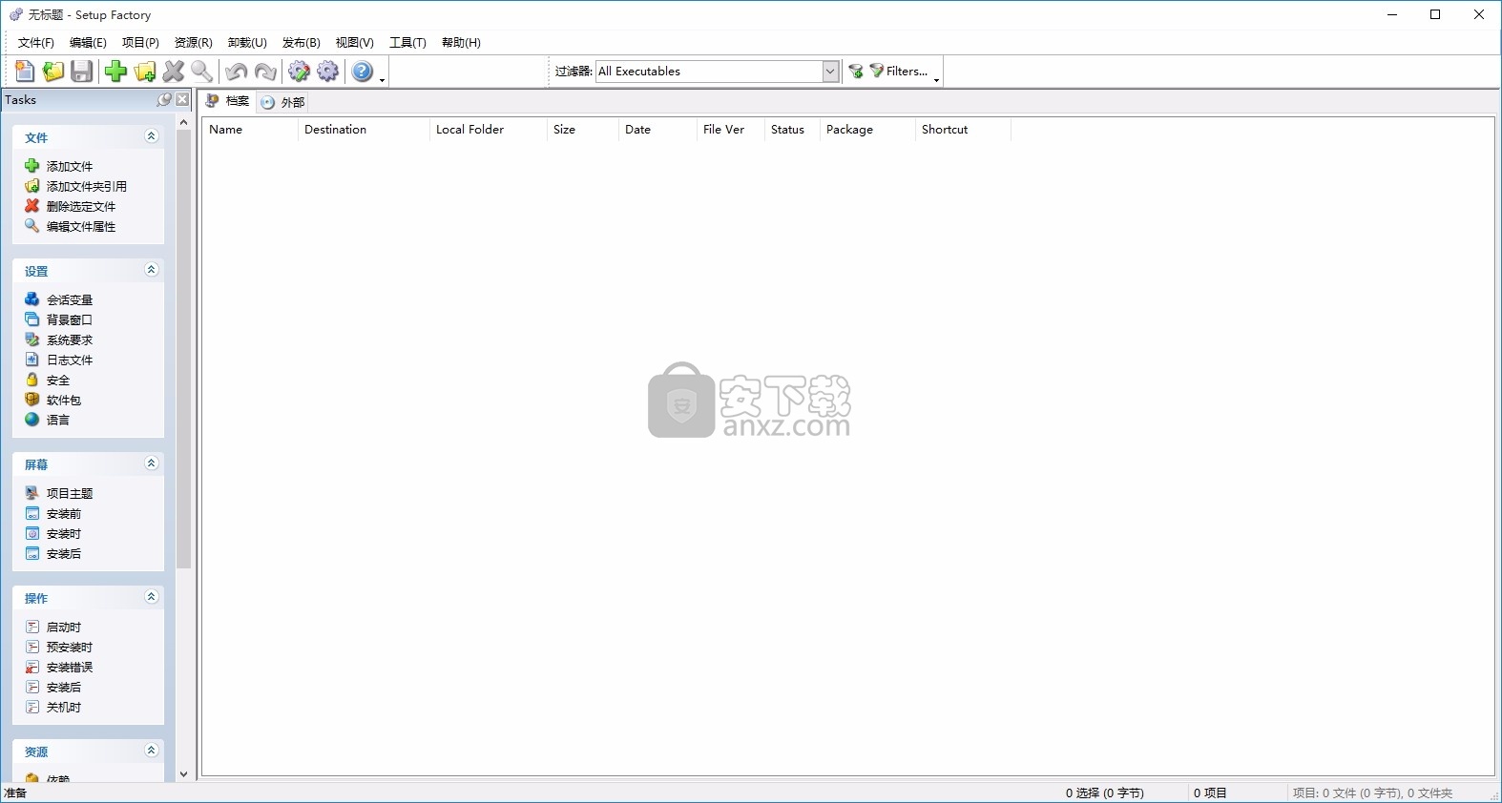Click the second gear settings toolbar icon

[328, 72]
